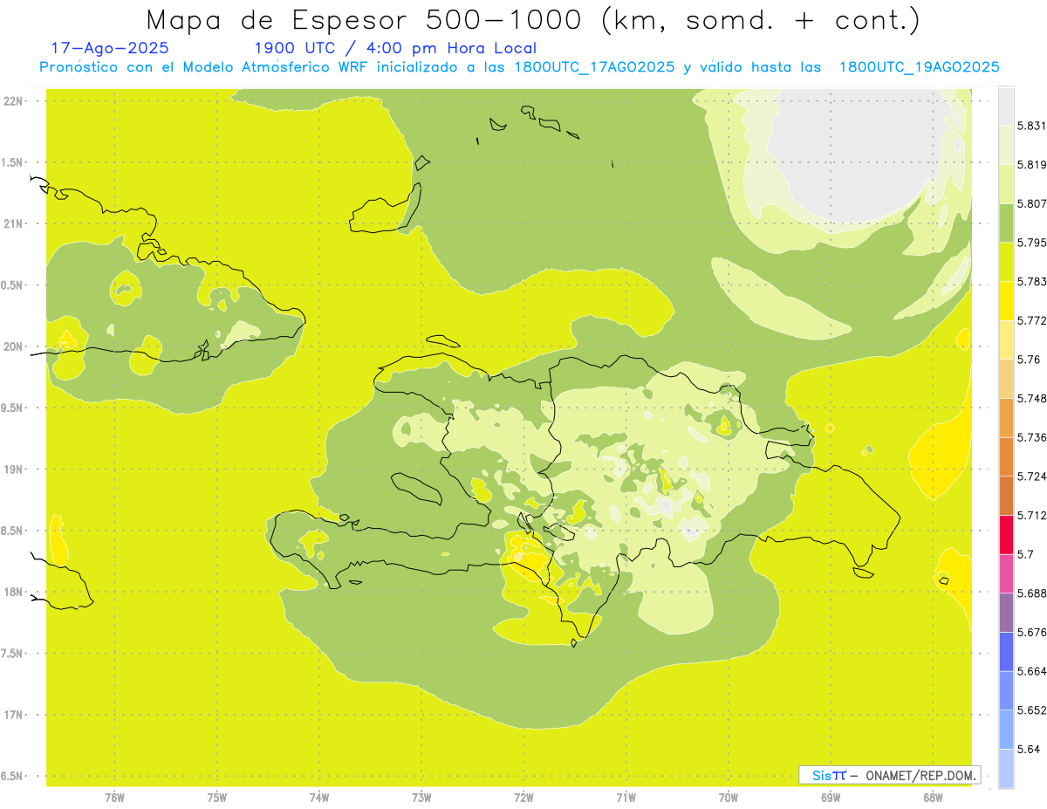This screenshot has width=1047, height=809.
Task: Click the gray swatch above 5.831 in the legend
Action: point(1006,106)
